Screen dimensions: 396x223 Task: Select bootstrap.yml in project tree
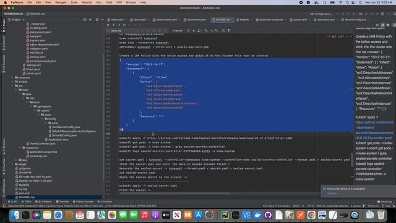[37, 156]
